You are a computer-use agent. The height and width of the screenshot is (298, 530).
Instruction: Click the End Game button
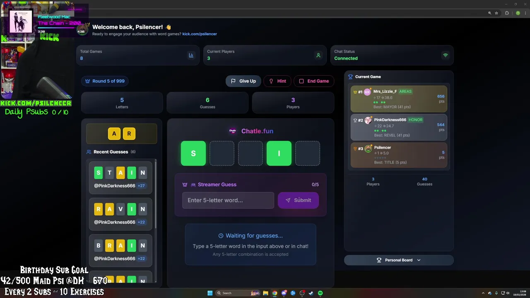point(314,81)
